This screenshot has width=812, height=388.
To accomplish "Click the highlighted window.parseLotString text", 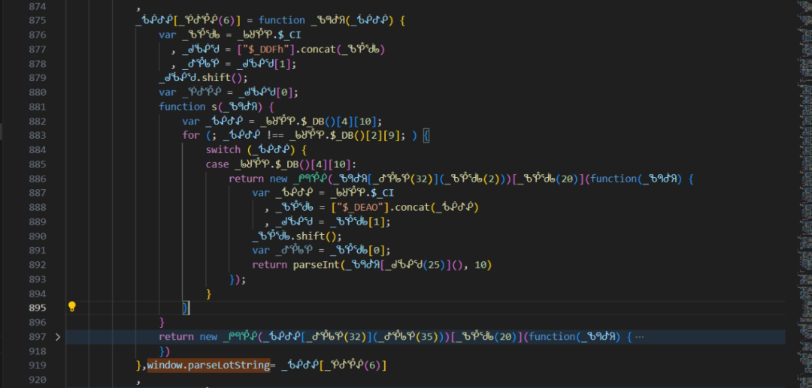I will [x=208, y=365].
